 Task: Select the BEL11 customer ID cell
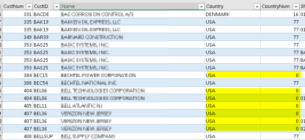[46, 106]
